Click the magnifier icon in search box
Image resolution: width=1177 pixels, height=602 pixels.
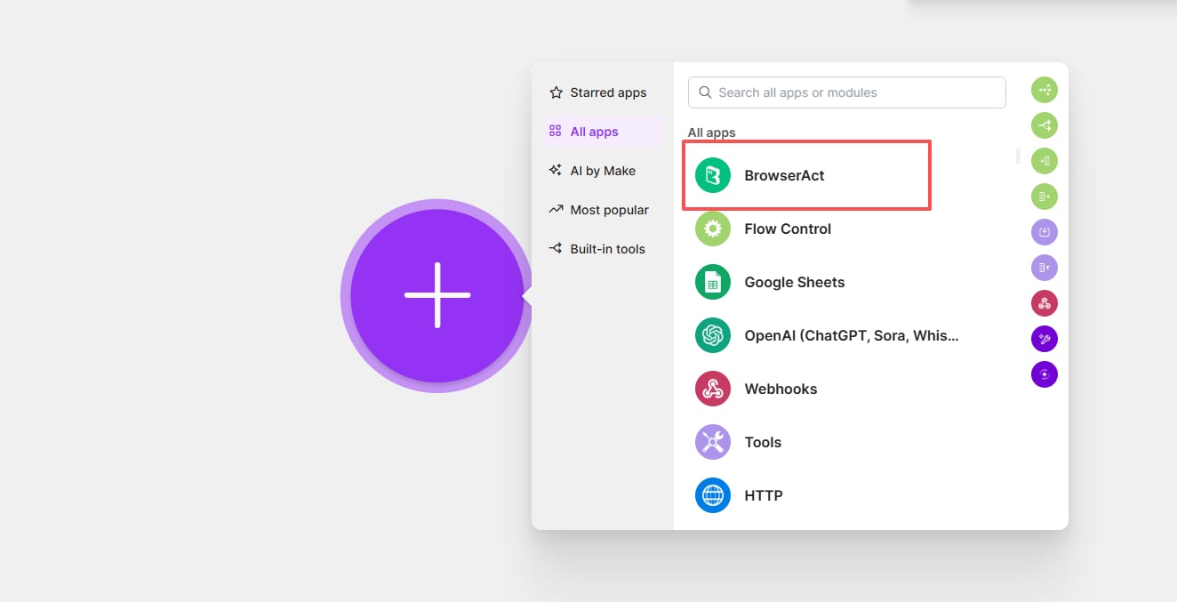(705, 92)
